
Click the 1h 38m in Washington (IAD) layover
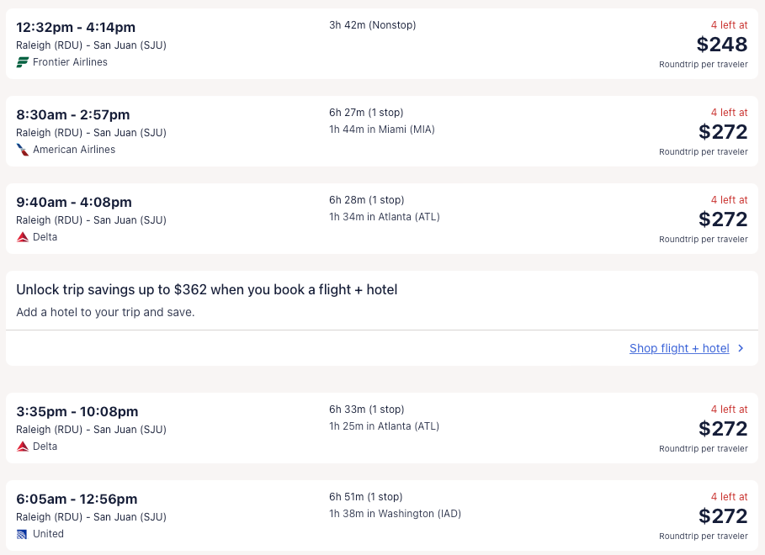[395, 514]
